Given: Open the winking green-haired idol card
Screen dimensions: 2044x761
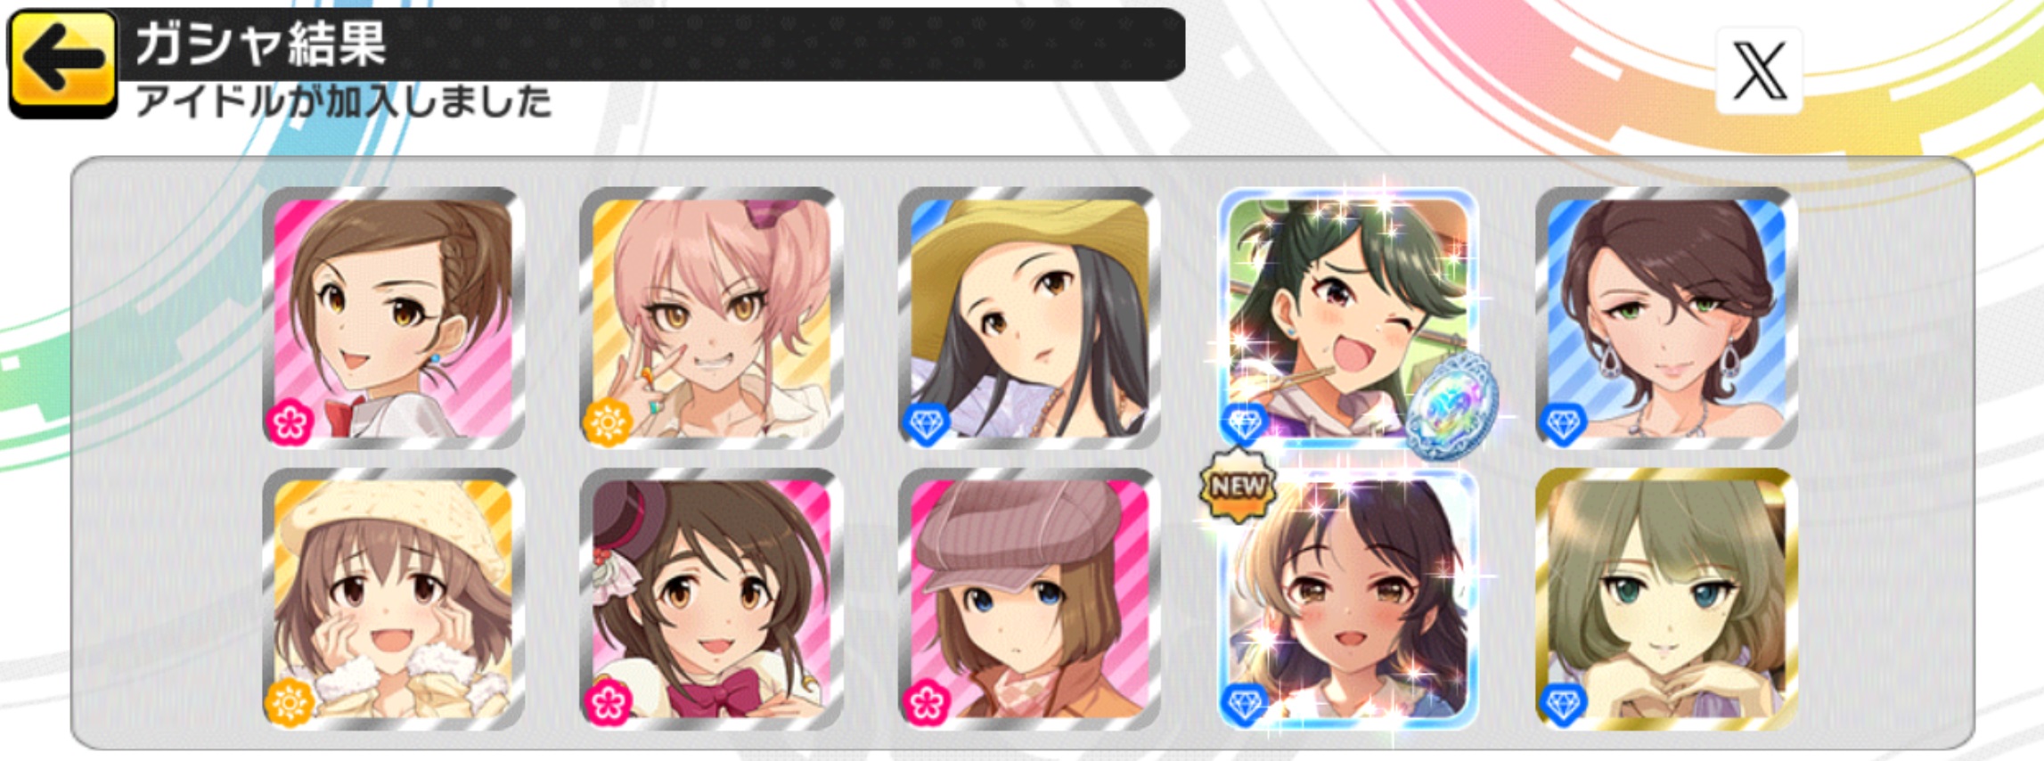Looking at the screenshot, I should click(x=1347, y=317).
